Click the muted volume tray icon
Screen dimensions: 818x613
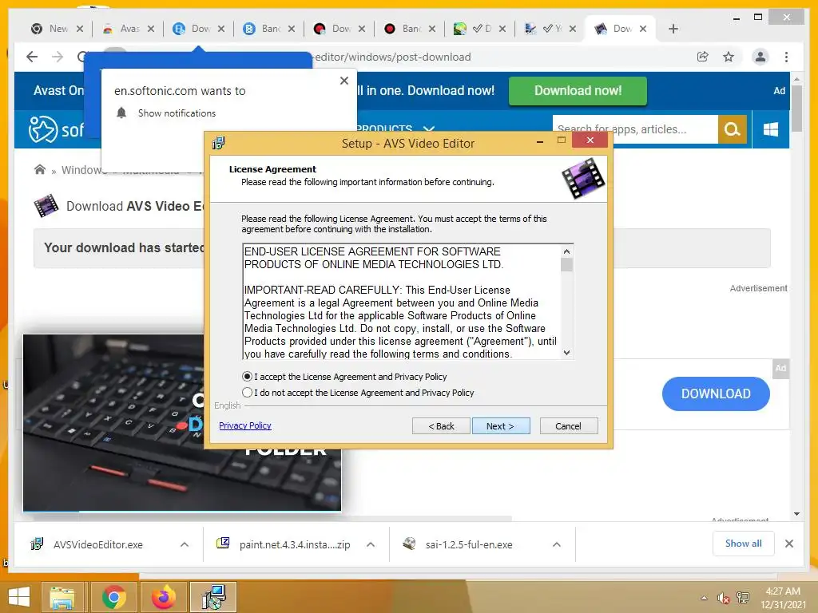click(x=722, y=598)
